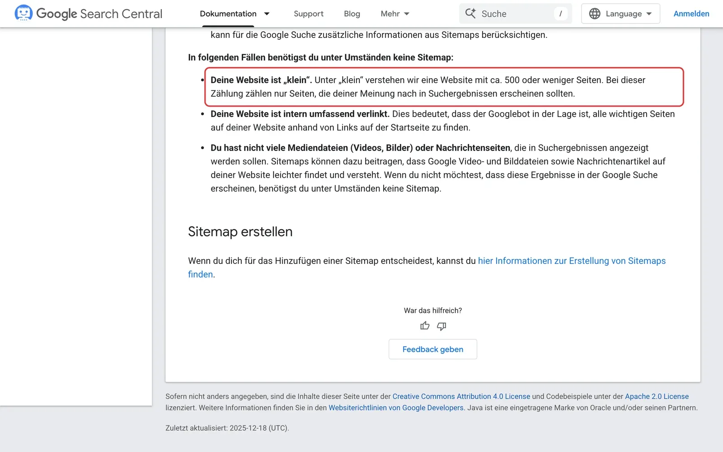Image resolution: width=723 pixels, height=452 pixels.
Task: Open the Apache 2.0 License link
Action: pos(657,396)
